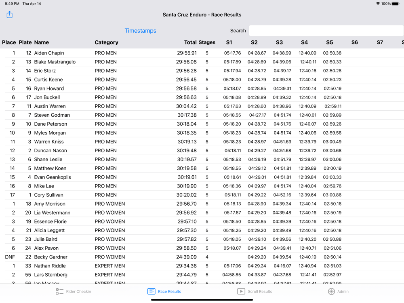
Task: Select rider Myles Morgan
Action: [50, 133]
